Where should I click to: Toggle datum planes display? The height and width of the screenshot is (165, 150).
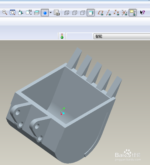pyautogui.click(x=101, y=13)
